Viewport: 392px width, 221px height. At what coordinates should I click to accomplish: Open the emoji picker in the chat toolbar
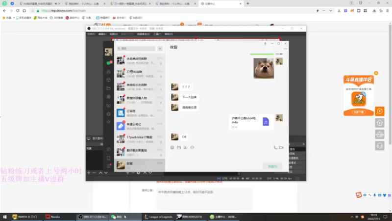tap(172, 148)
